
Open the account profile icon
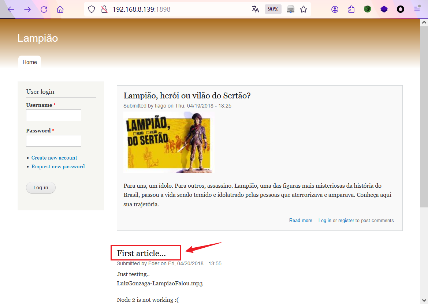pyautogui.click(x=335, y=10)
